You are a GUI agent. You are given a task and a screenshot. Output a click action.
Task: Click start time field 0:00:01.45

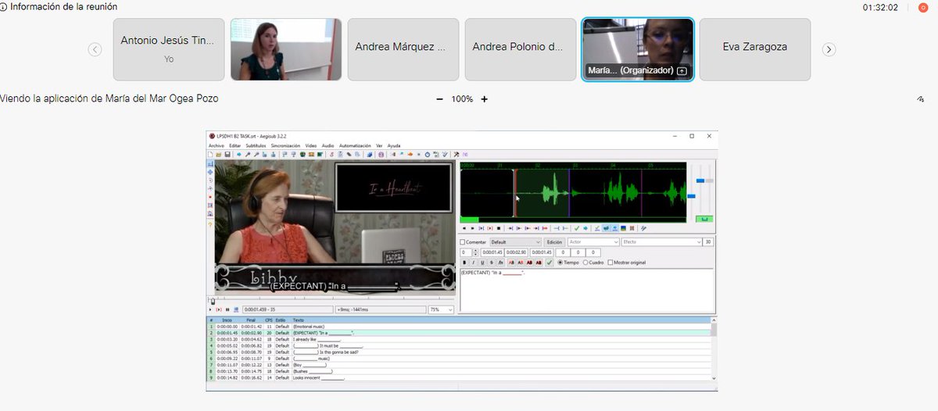point(491,252)
